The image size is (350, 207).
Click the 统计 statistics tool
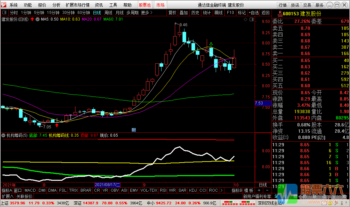point(207,13)
